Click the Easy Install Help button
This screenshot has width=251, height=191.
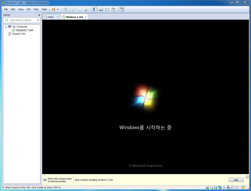(x=236, y=180)
